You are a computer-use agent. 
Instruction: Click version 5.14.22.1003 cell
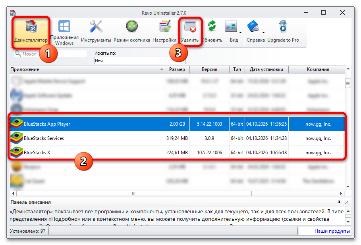[209, 124]
